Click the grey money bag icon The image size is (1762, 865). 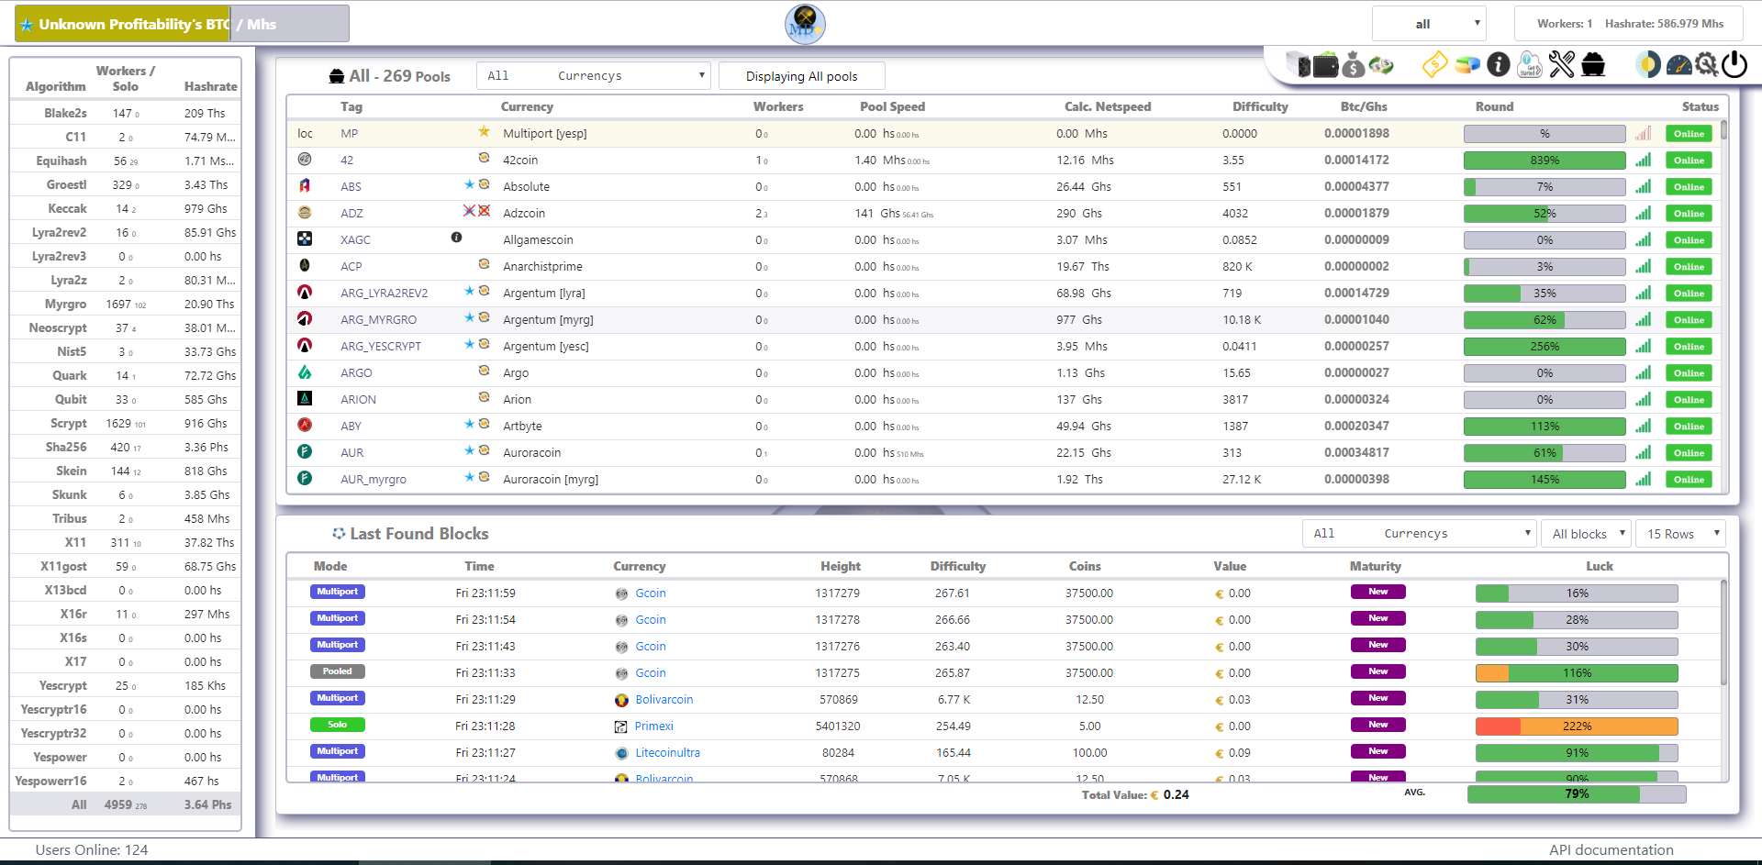pyautogui.click(x=1354, y=64)
